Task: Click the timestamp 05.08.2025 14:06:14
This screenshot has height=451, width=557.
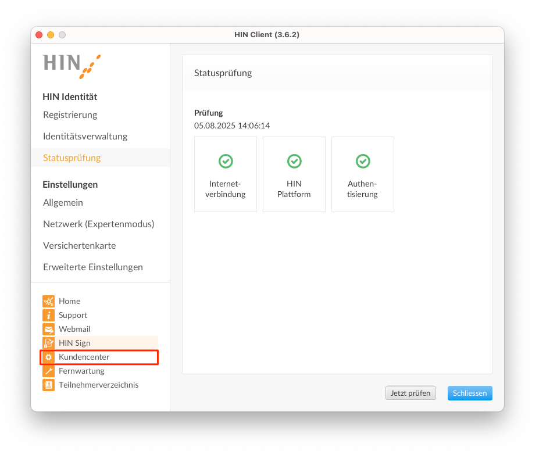Action: pyautogui.click(x=232, y=126)
